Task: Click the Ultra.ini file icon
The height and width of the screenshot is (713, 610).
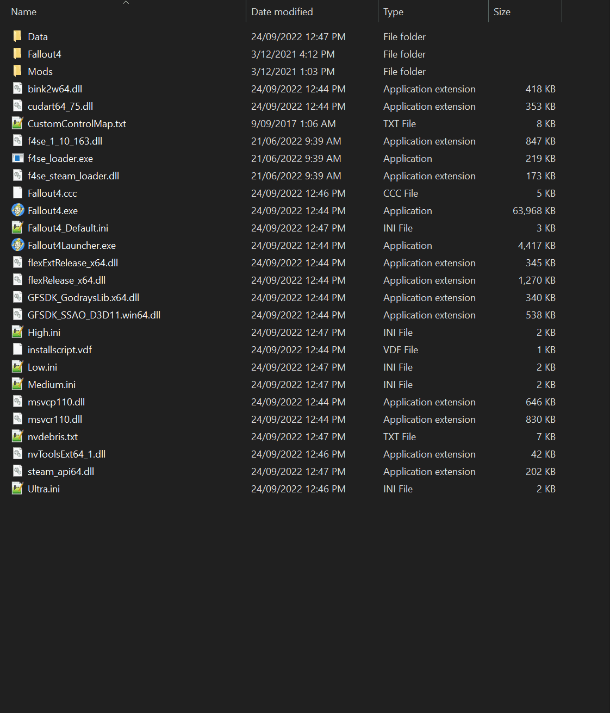Action: 17,489
